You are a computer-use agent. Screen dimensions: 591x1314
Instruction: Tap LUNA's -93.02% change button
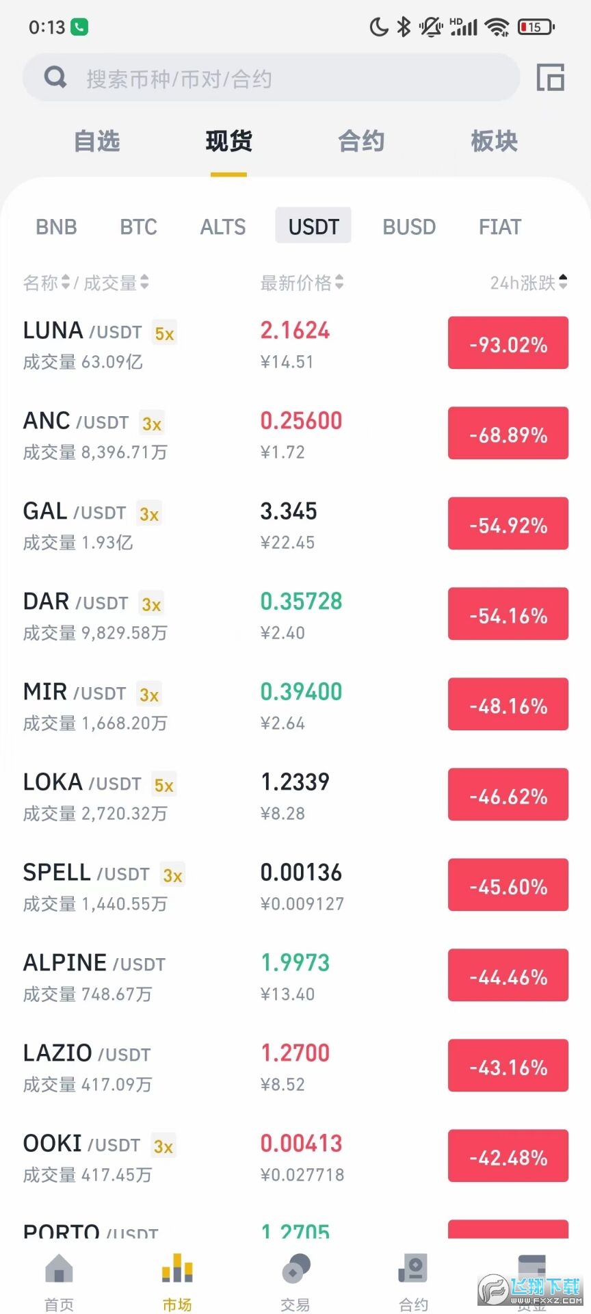coord(508,344)
